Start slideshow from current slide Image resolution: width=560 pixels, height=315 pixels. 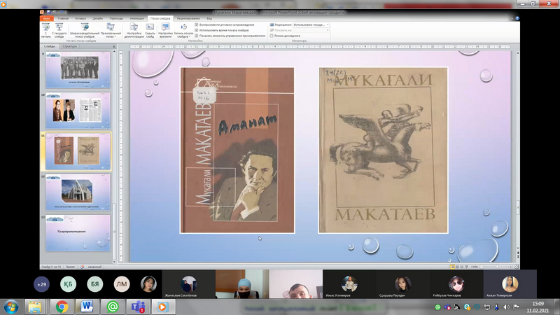point(59,31)
